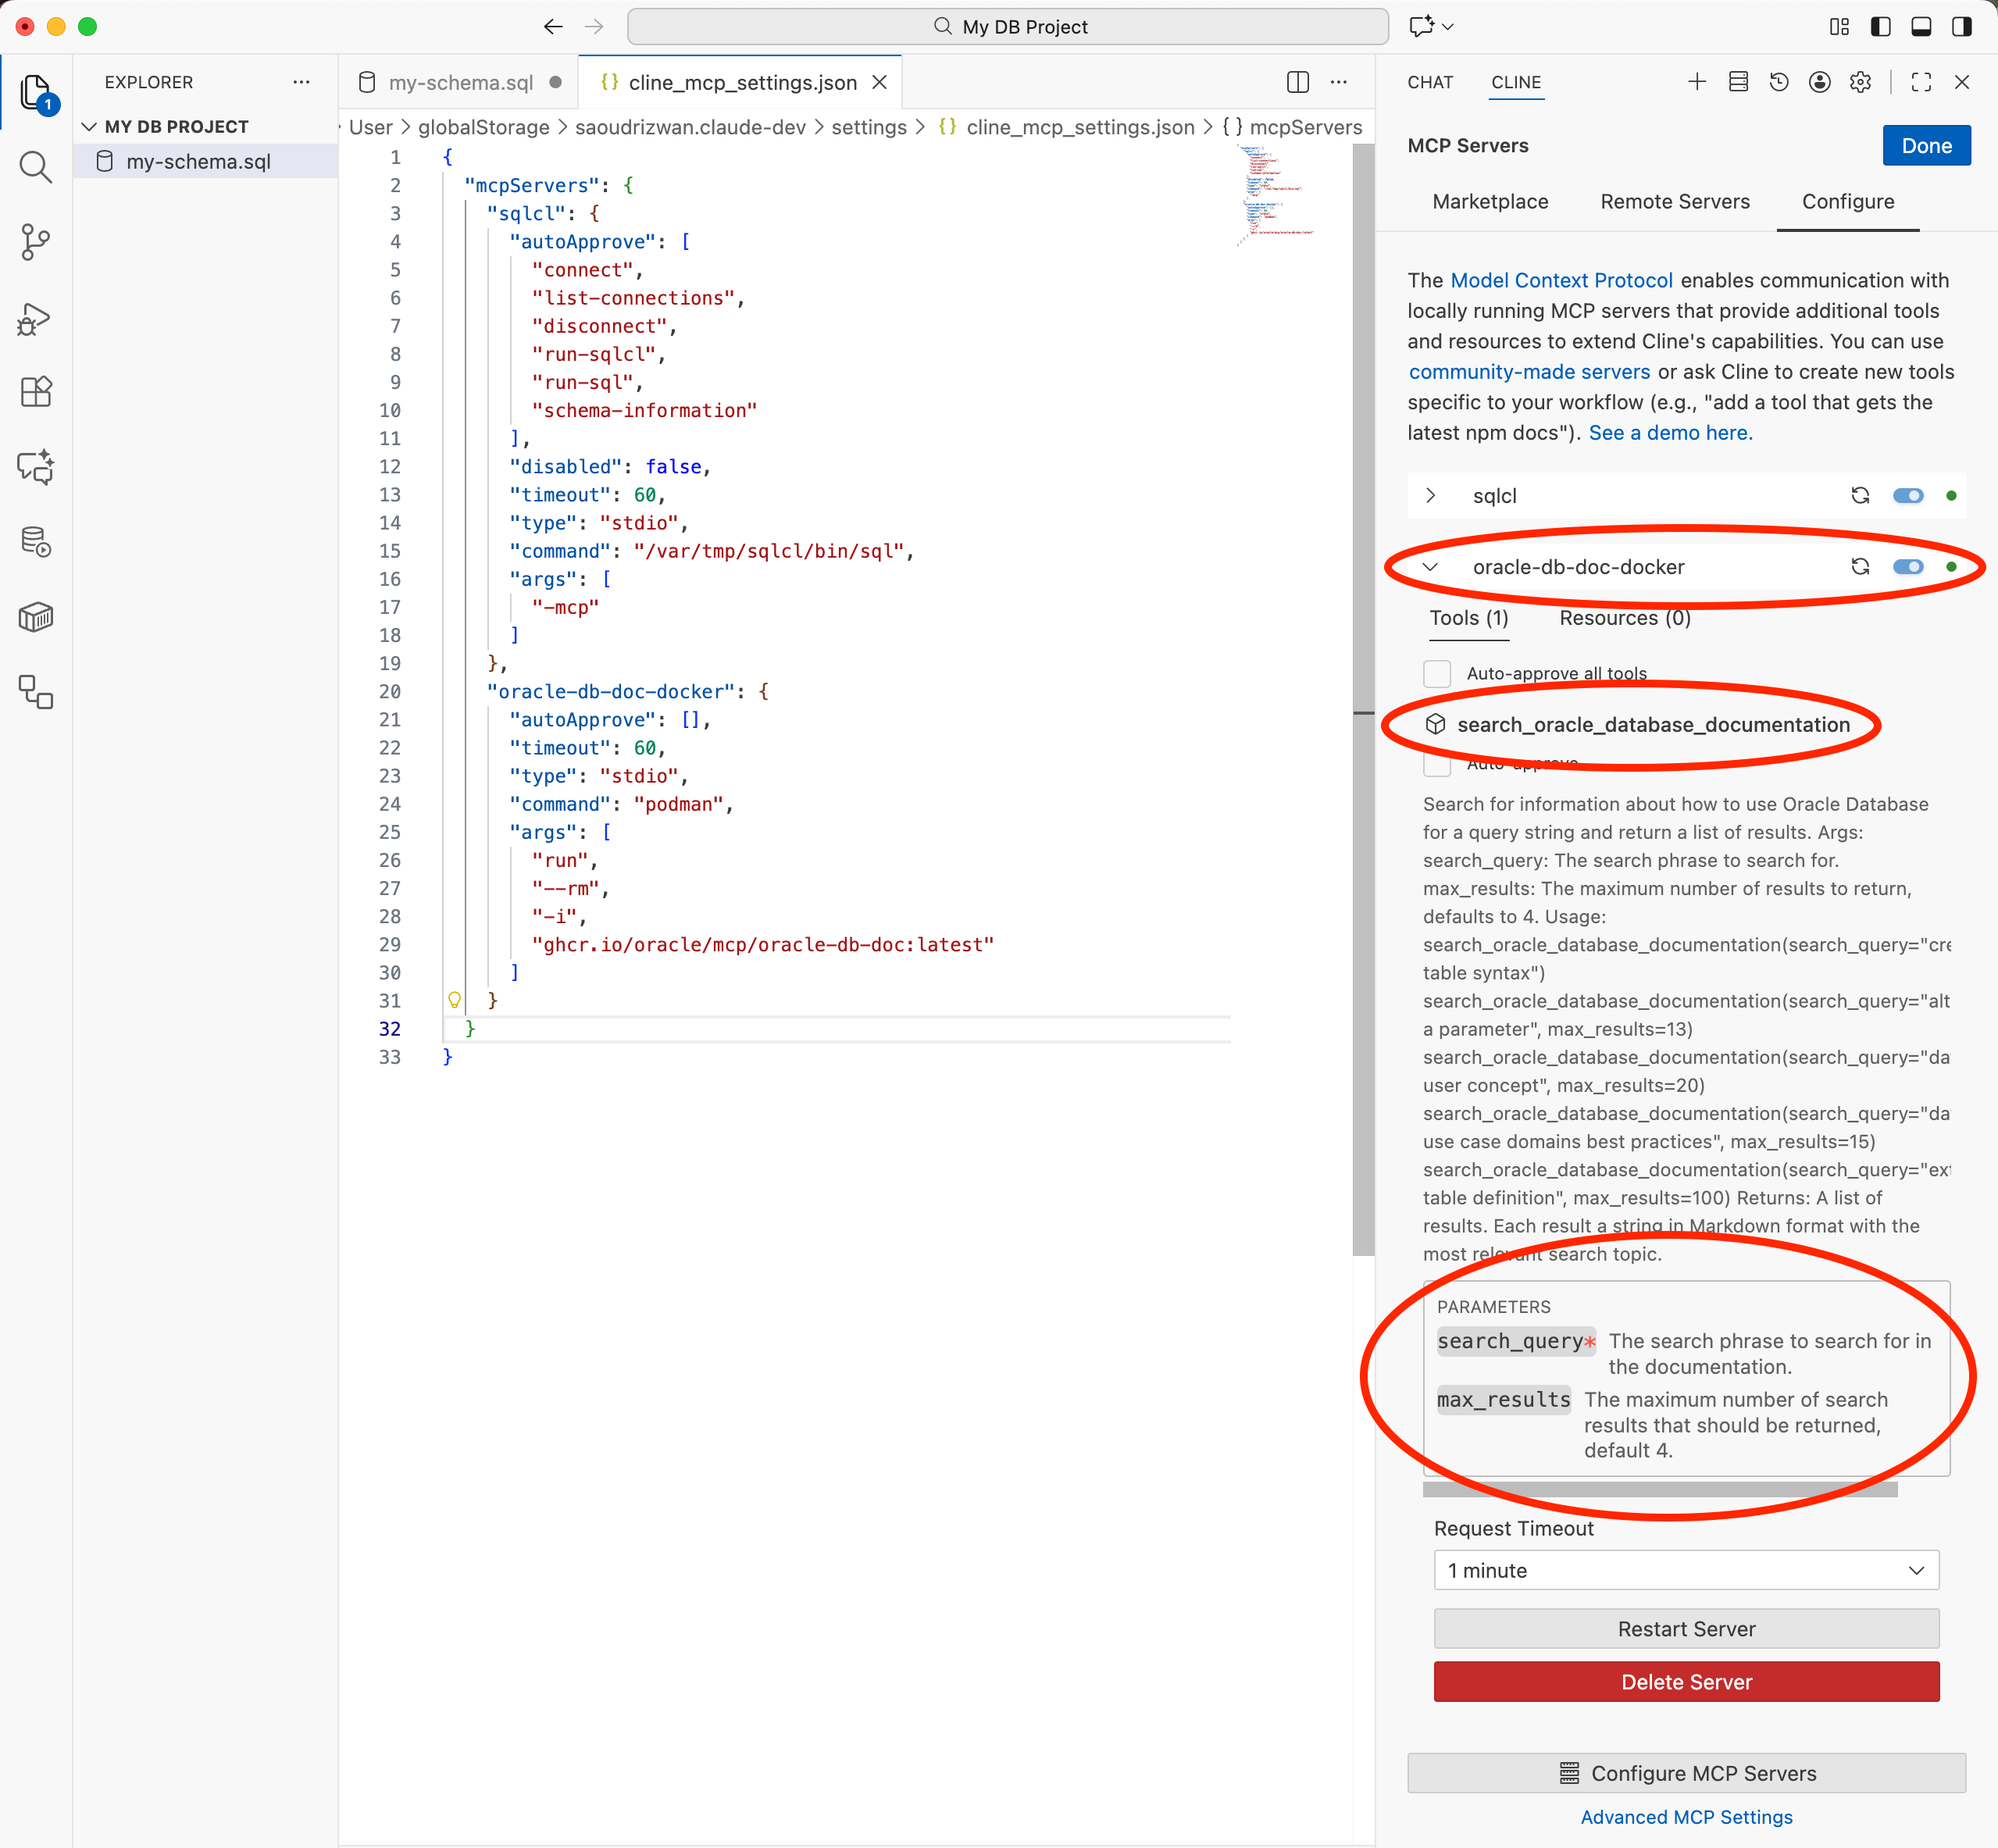This screenshot has width=1998, height=1848.
Task: Open the Extensions view
Action: 35,392
